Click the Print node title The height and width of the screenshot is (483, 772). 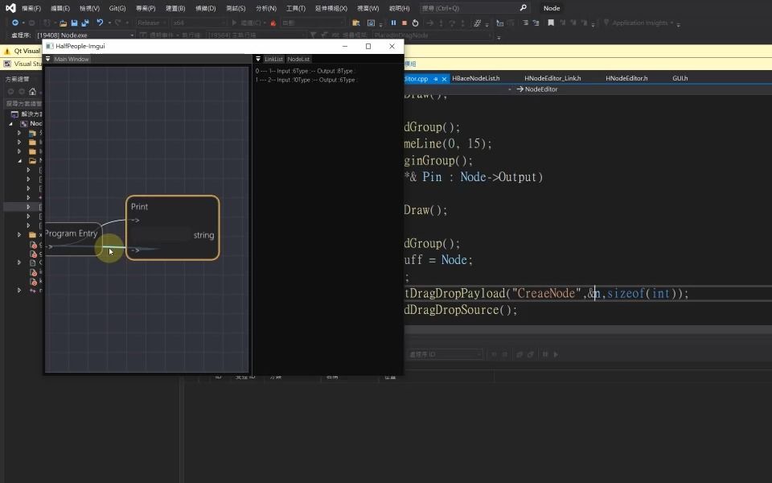tap(140, 207)
